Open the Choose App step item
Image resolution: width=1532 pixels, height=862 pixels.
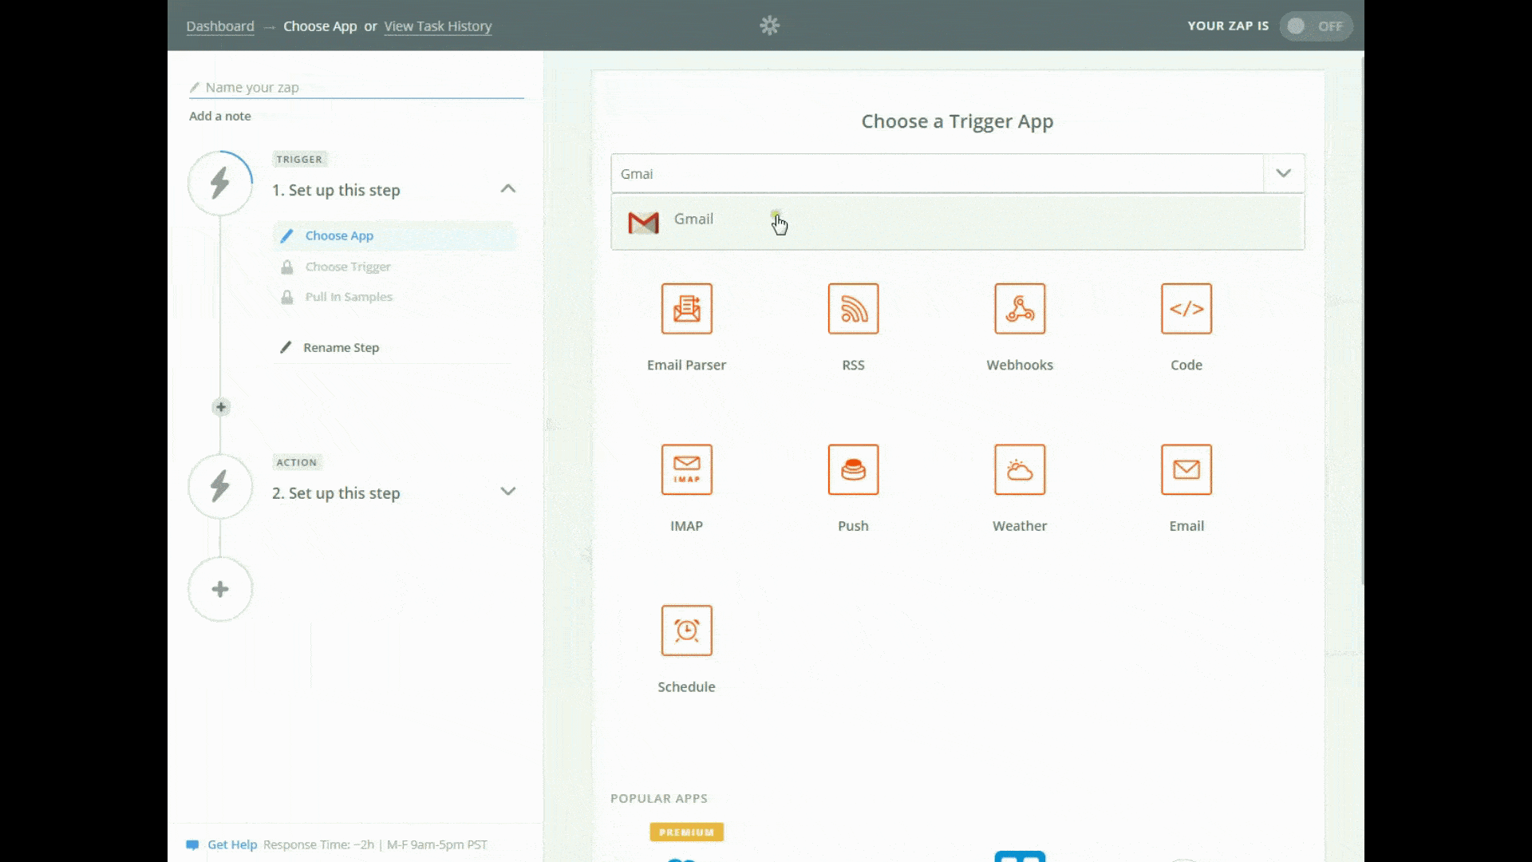point(339,236)
